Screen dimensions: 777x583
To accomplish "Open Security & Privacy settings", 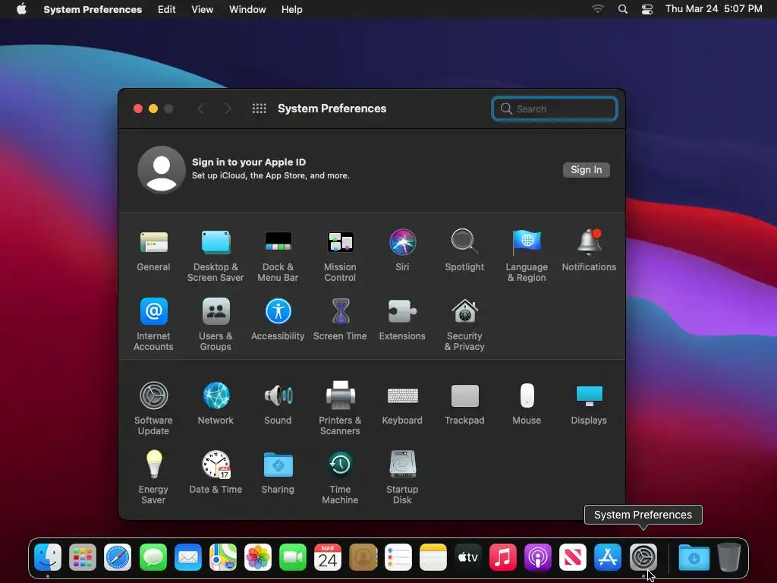I will tap(464, 325).
